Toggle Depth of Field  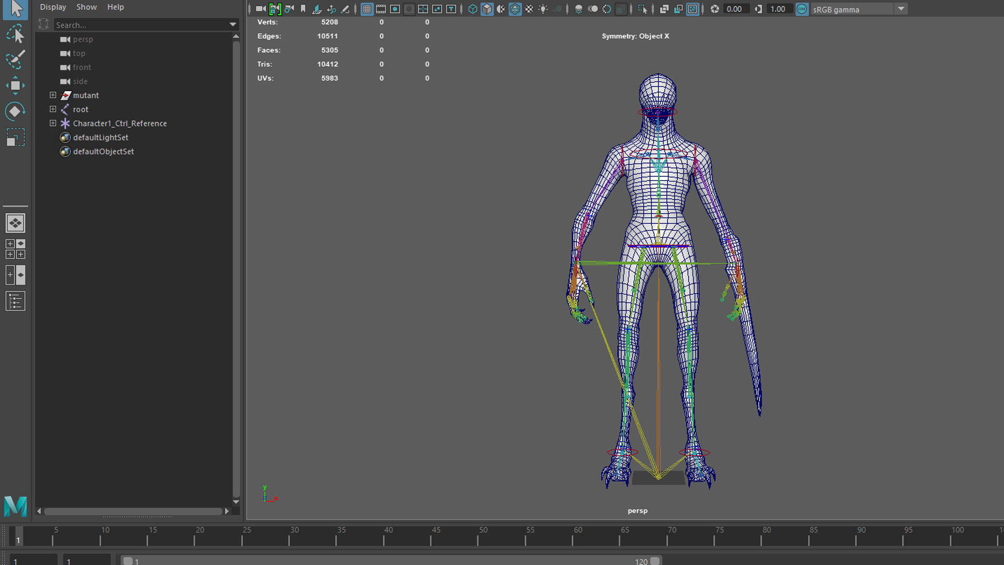(x=621, y=9)
